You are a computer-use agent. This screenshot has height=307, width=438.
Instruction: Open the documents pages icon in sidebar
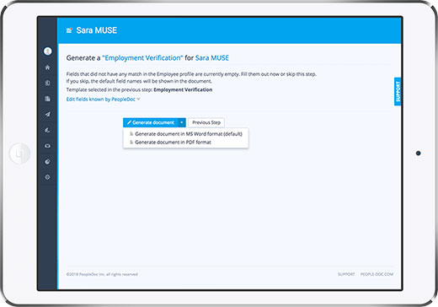(x=47, y=99)
